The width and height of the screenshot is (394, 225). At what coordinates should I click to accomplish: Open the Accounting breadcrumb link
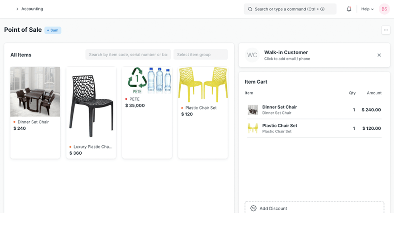pos(32,9)
